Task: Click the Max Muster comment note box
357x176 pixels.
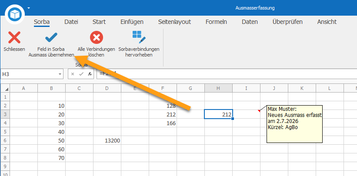Action: [294, 124]
